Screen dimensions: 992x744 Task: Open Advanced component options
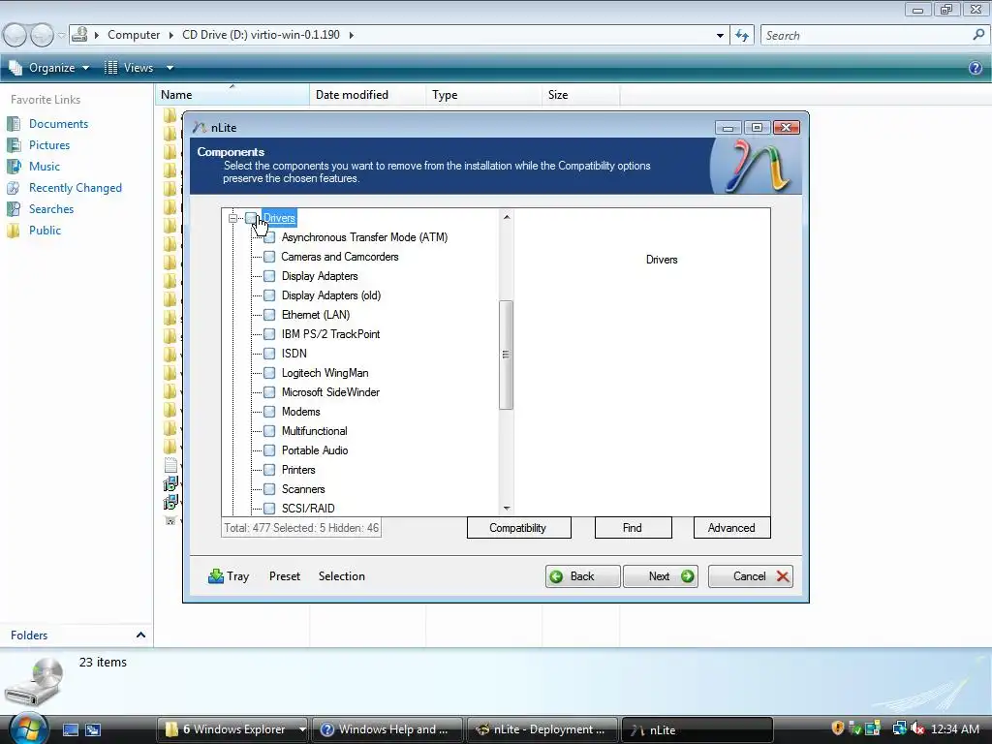tap(732, 528)
